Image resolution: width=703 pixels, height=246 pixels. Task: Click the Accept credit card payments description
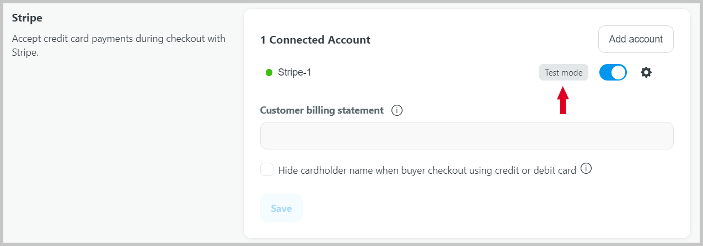pyautogui.click(x=119, y=46)
